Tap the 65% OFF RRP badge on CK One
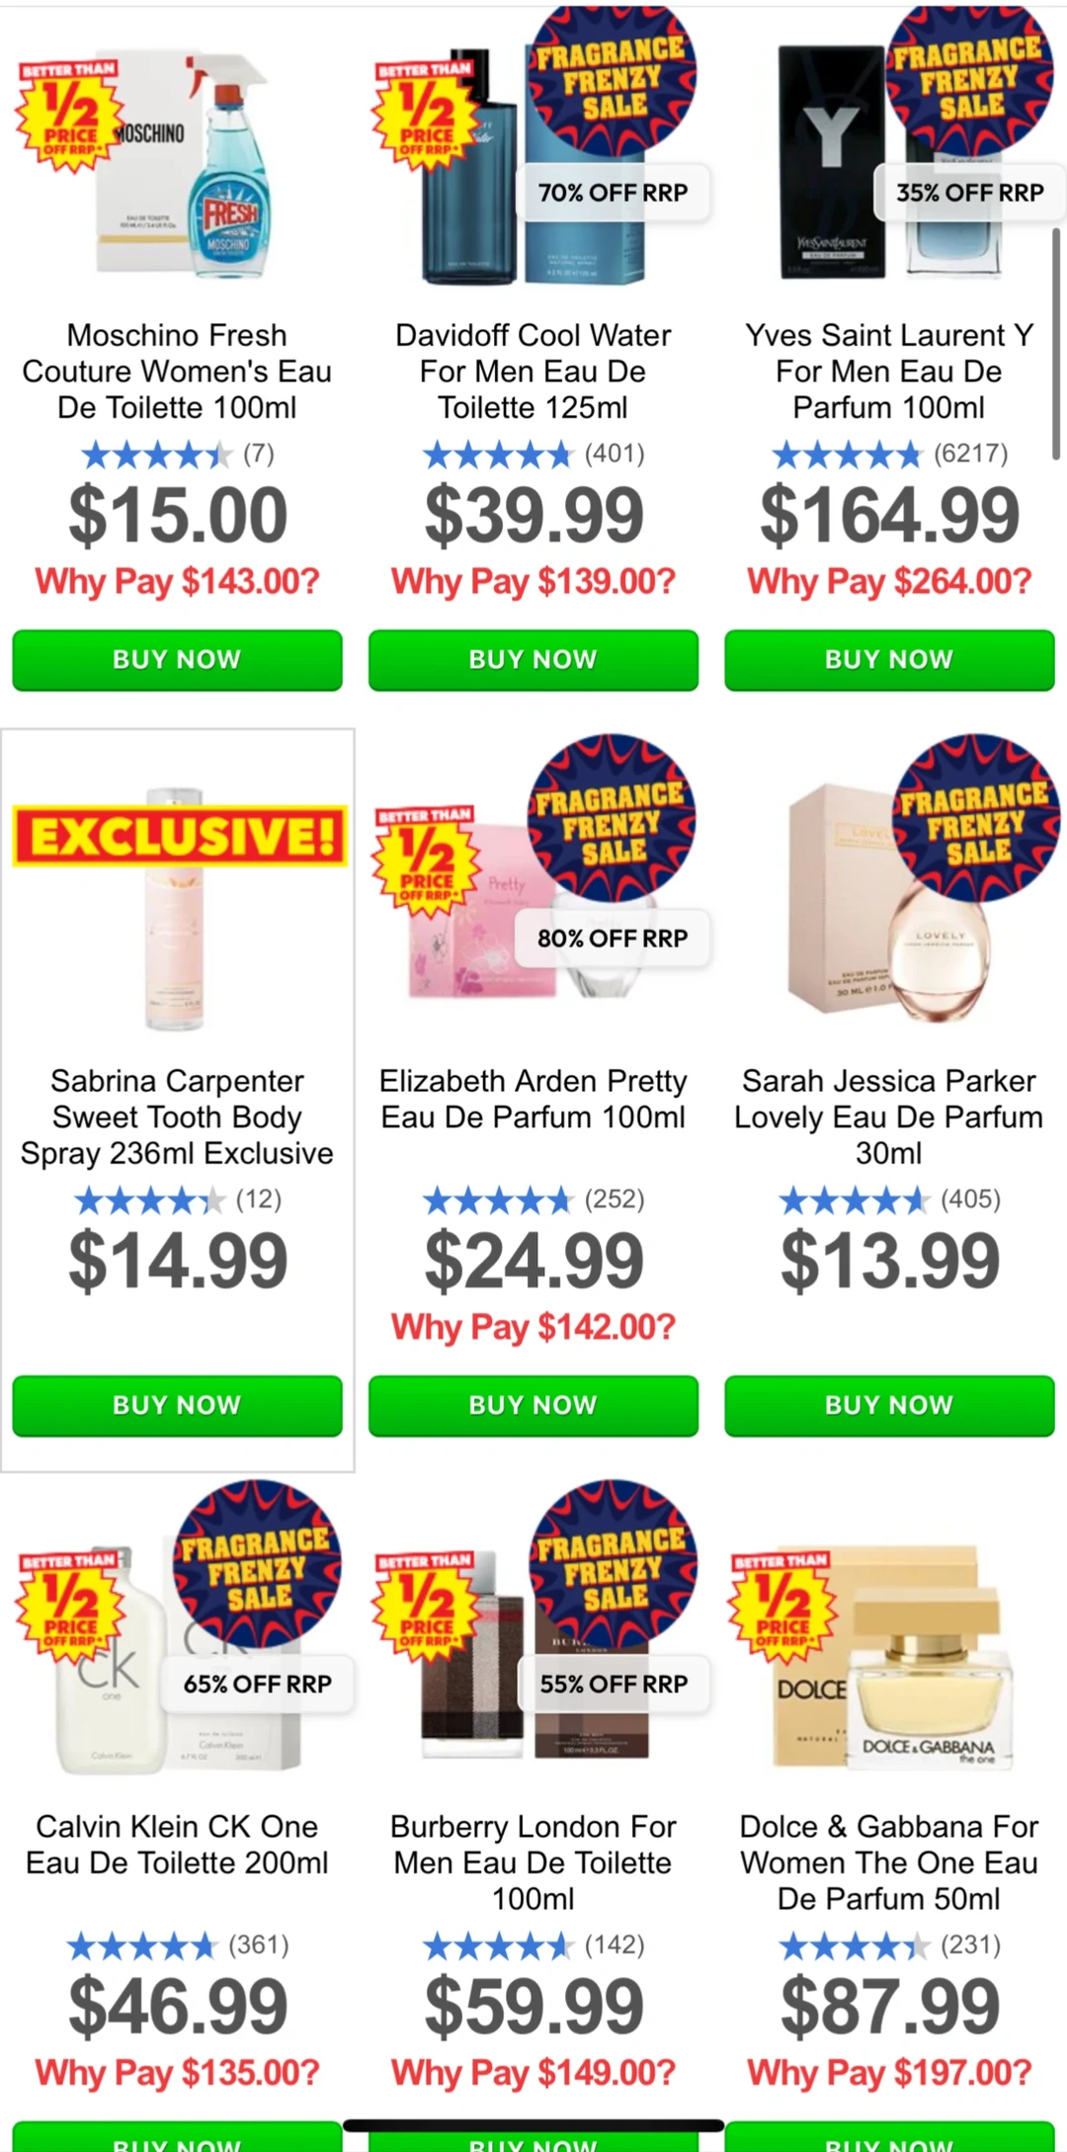Image resolution: width=1067 pixels, height=2152 pixels. tap(257, 1685)
